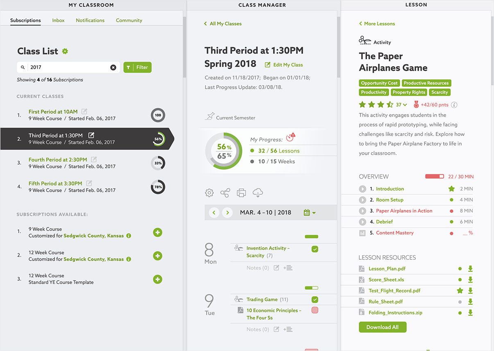
Task: Click the Download All button
Action: click(383, 327)
